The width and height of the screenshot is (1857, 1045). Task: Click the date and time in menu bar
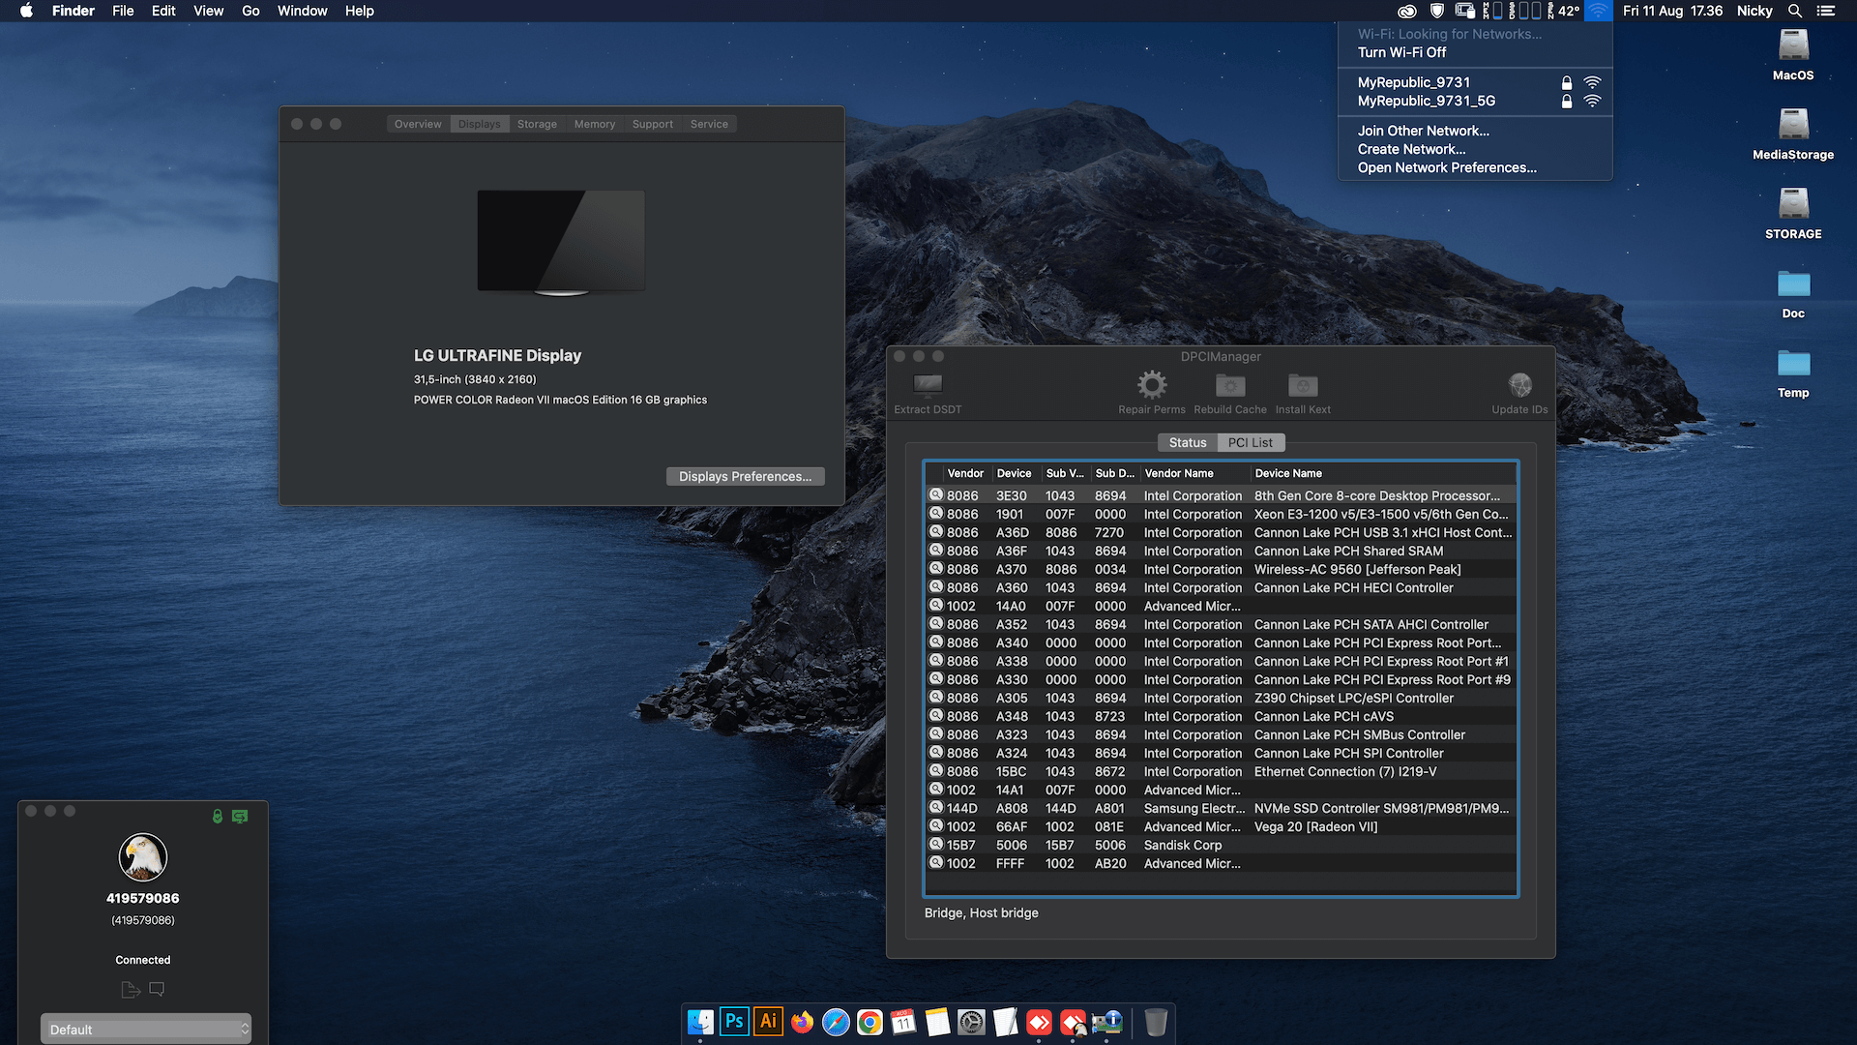[x=1672, y=11]
